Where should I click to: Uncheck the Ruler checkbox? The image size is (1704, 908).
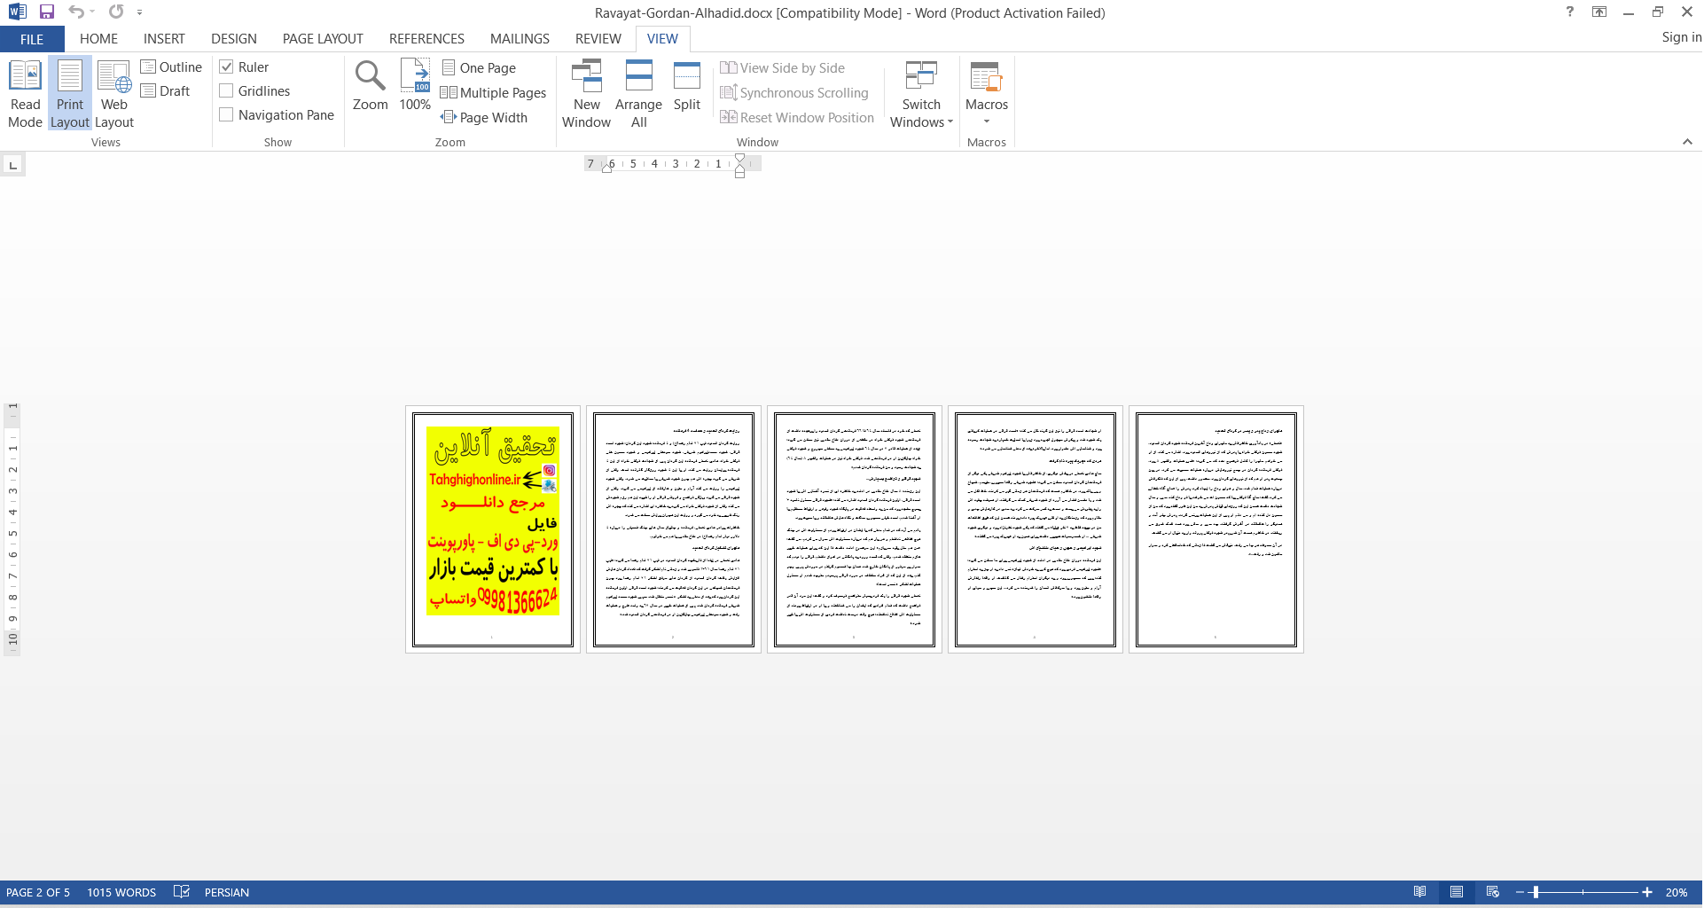227,67
